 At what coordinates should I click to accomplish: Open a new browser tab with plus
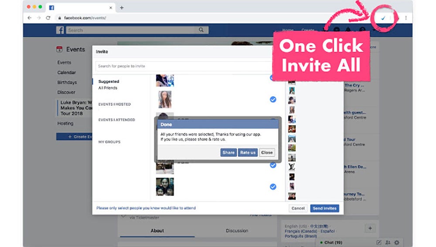122,8
